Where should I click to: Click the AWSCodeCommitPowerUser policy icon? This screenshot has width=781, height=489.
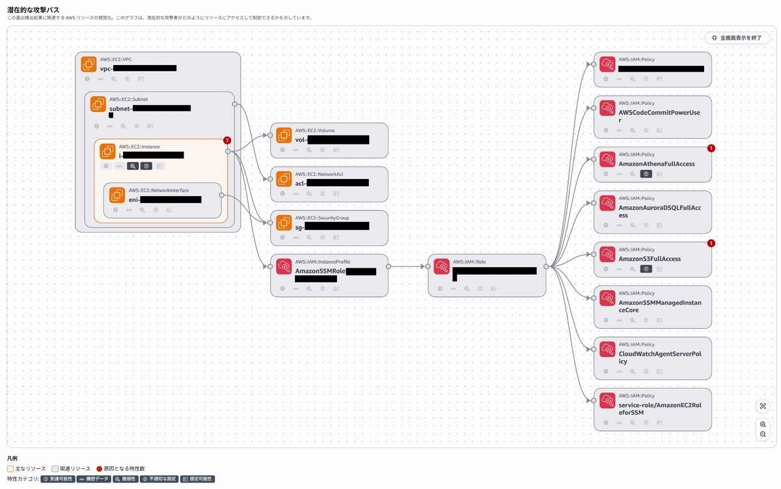click(607, 108)
